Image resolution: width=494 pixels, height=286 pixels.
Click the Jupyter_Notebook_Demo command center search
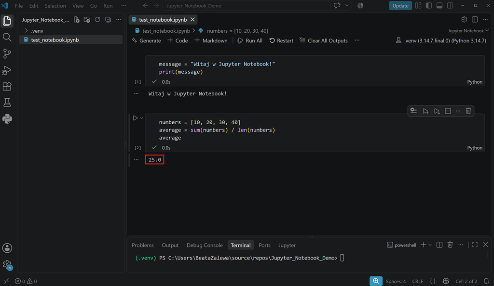(247, 6)
